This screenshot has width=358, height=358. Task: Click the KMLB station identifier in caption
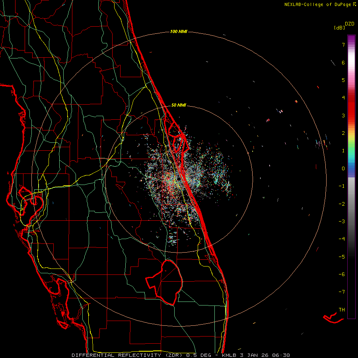pyautogui.click(x=230, y=355)
